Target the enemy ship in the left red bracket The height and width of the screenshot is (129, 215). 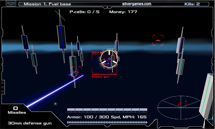point(76,72)
